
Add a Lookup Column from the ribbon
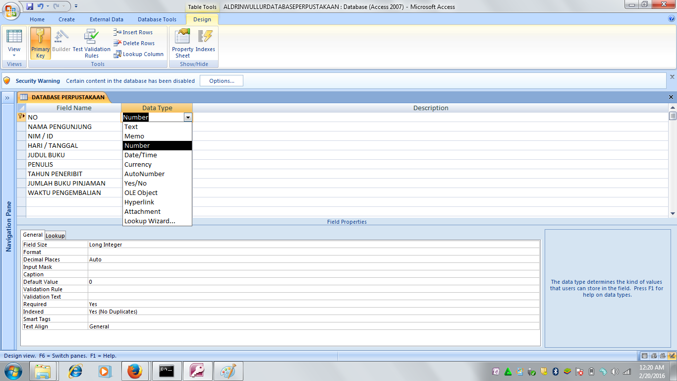click(x=138, y=54)
